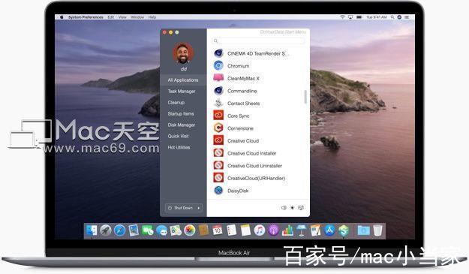
Task: Open Launchpad rocket icon in Dock
Action: point(105,230)
